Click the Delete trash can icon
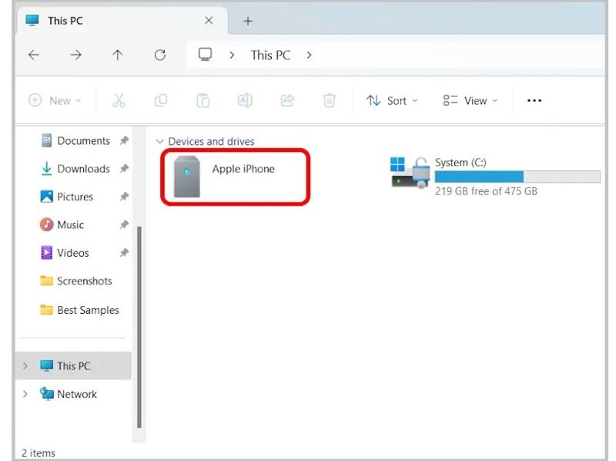This screenshot has width=616, height=461. click(x=330, y=101)
